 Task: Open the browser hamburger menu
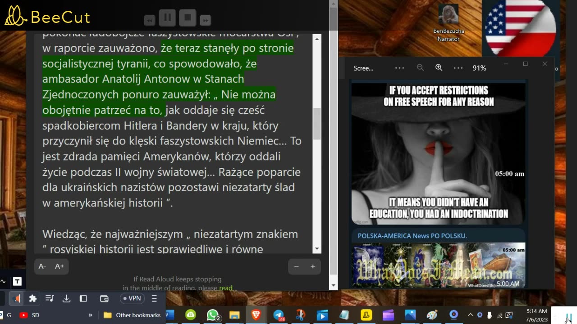tap(154, 298)
